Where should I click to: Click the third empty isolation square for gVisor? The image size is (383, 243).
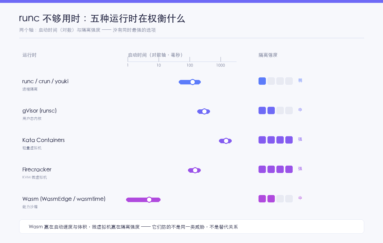point(280,111)
